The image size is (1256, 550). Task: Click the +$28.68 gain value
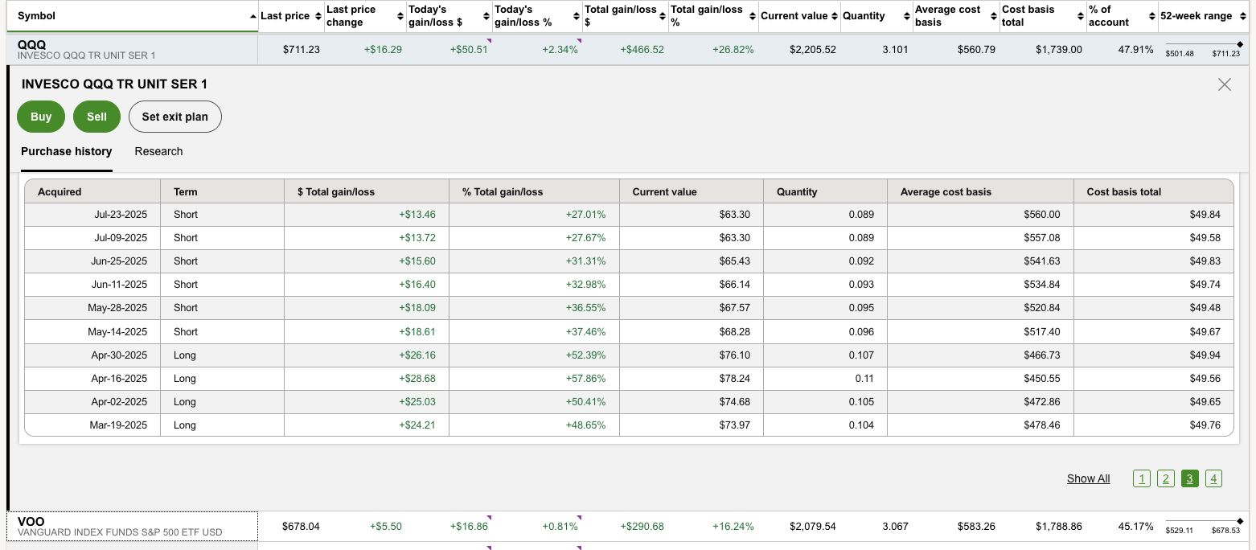[x=417, y=379]
